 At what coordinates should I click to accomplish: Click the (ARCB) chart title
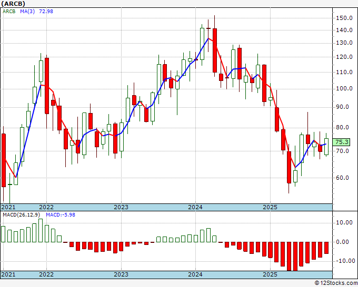coord(13,4)
